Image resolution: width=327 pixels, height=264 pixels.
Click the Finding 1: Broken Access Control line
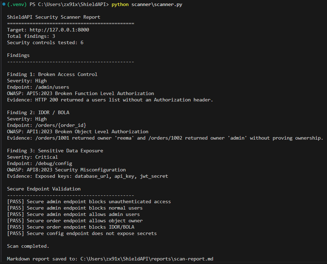coord(52,74)
